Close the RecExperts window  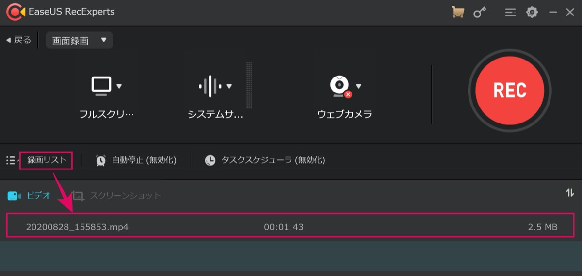[x=570, y=13]
